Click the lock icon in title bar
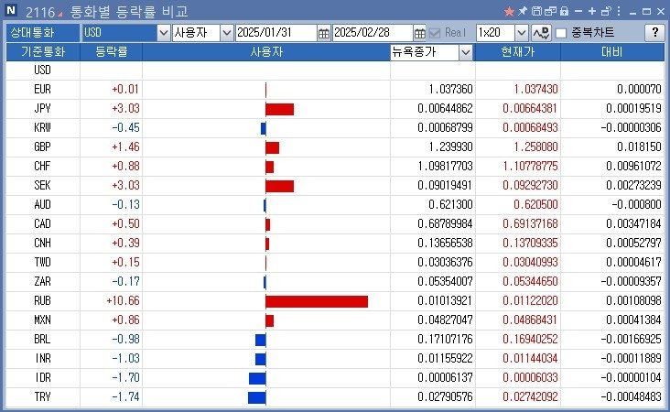This screenshot has height=412, width=670. pyautogui.click(x=564, y=11)
